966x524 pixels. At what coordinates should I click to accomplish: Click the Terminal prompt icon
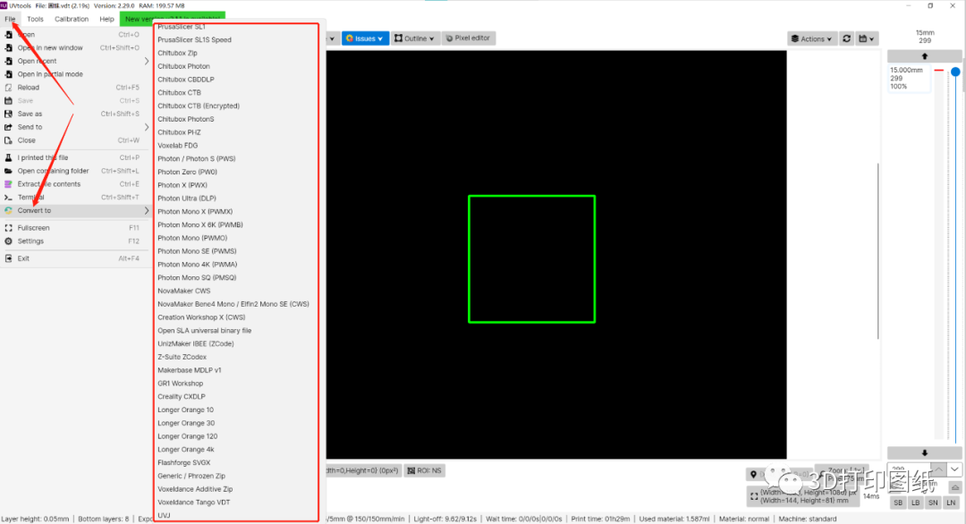(x=8, y=198)
